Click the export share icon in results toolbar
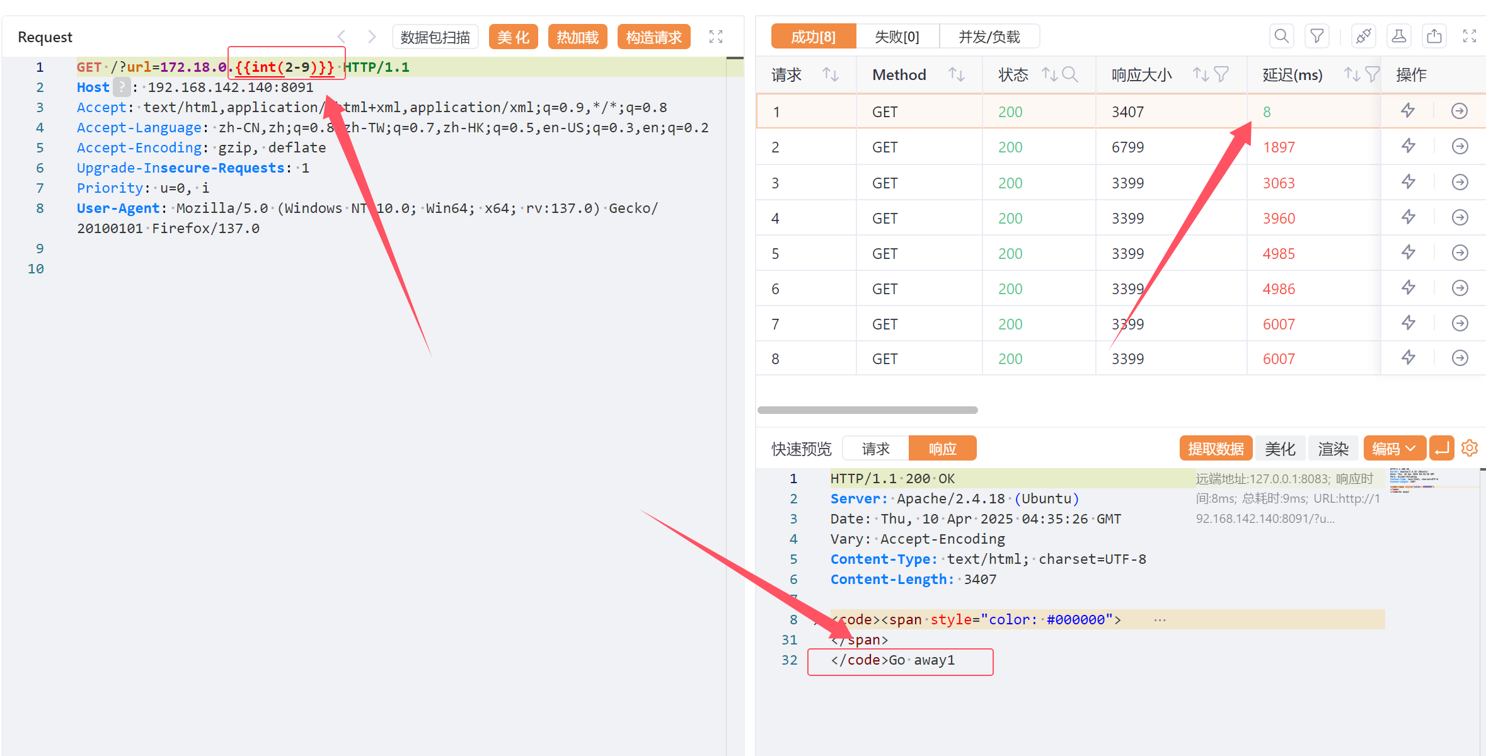Image resolution: width=1486 pixels, height=756 pixels. 1434,36
